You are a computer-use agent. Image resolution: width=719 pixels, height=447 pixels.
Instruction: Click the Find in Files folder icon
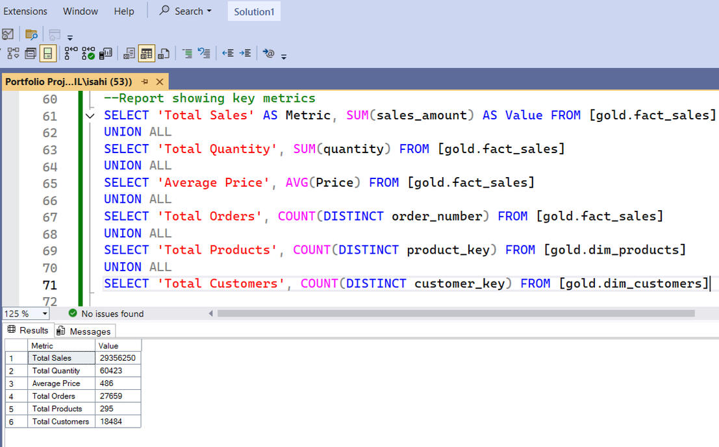coord(31,34)
